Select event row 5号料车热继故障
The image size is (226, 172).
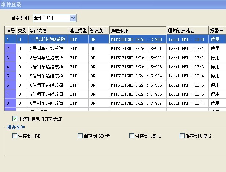pyautogui.click(x=48, y=76)
